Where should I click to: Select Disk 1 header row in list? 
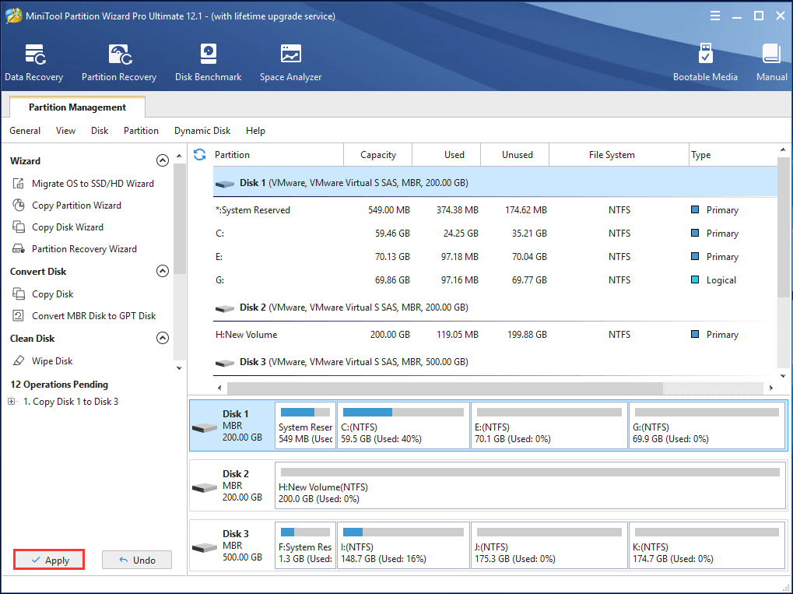(x=495, y=182)
